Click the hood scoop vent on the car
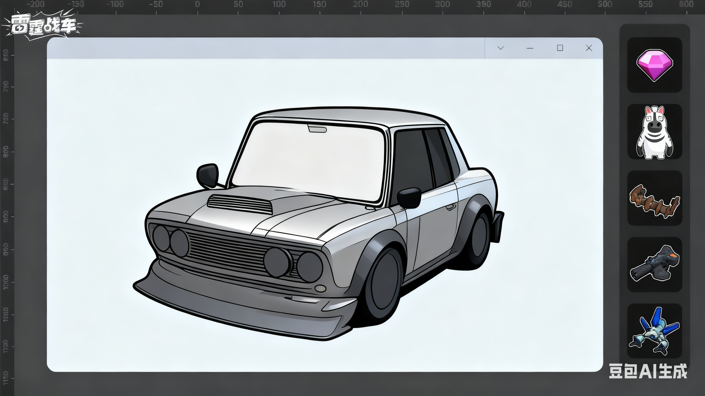 point(240,204)
